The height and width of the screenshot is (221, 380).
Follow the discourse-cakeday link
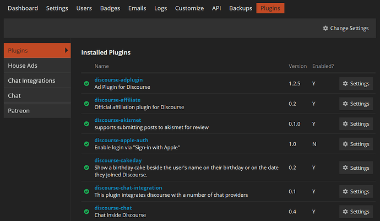(x=118, y=160)
